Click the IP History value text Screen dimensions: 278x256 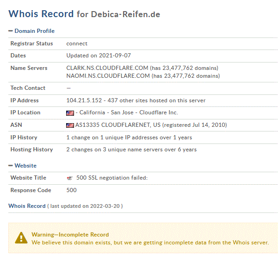click(x=129, y=137)
